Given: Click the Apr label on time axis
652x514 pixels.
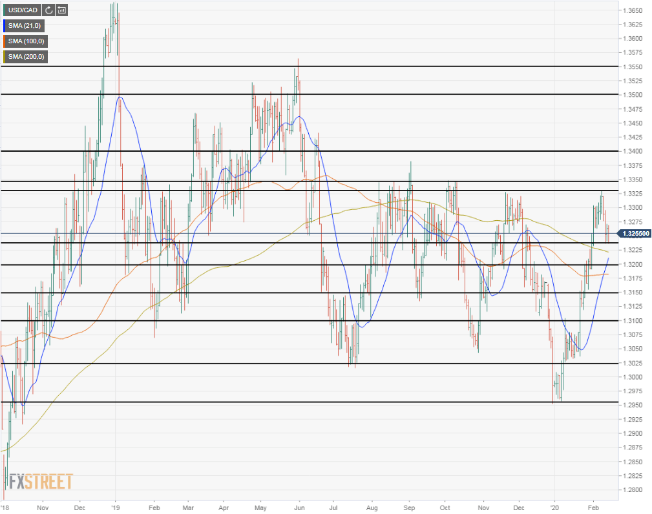Looking at the screenshot, I should point(224,508).
